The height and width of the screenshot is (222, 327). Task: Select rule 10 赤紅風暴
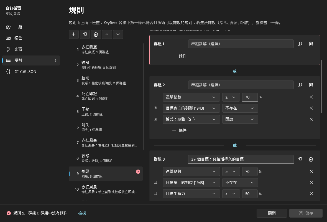106,189
